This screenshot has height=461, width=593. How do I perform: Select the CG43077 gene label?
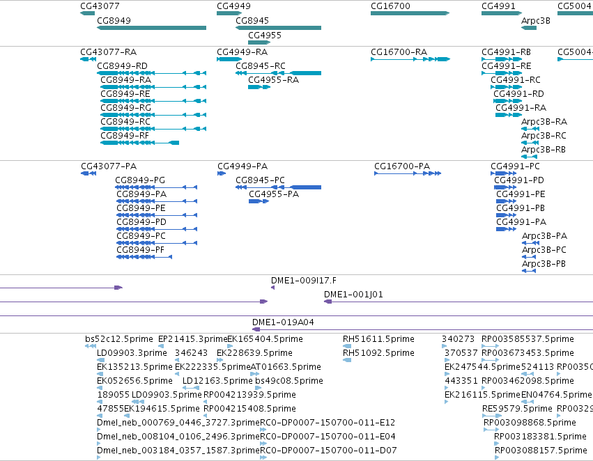(100, 6)
